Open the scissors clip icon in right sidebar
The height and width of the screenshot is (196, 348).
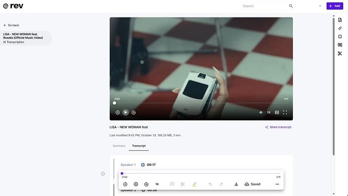click(x=340, y=53)
